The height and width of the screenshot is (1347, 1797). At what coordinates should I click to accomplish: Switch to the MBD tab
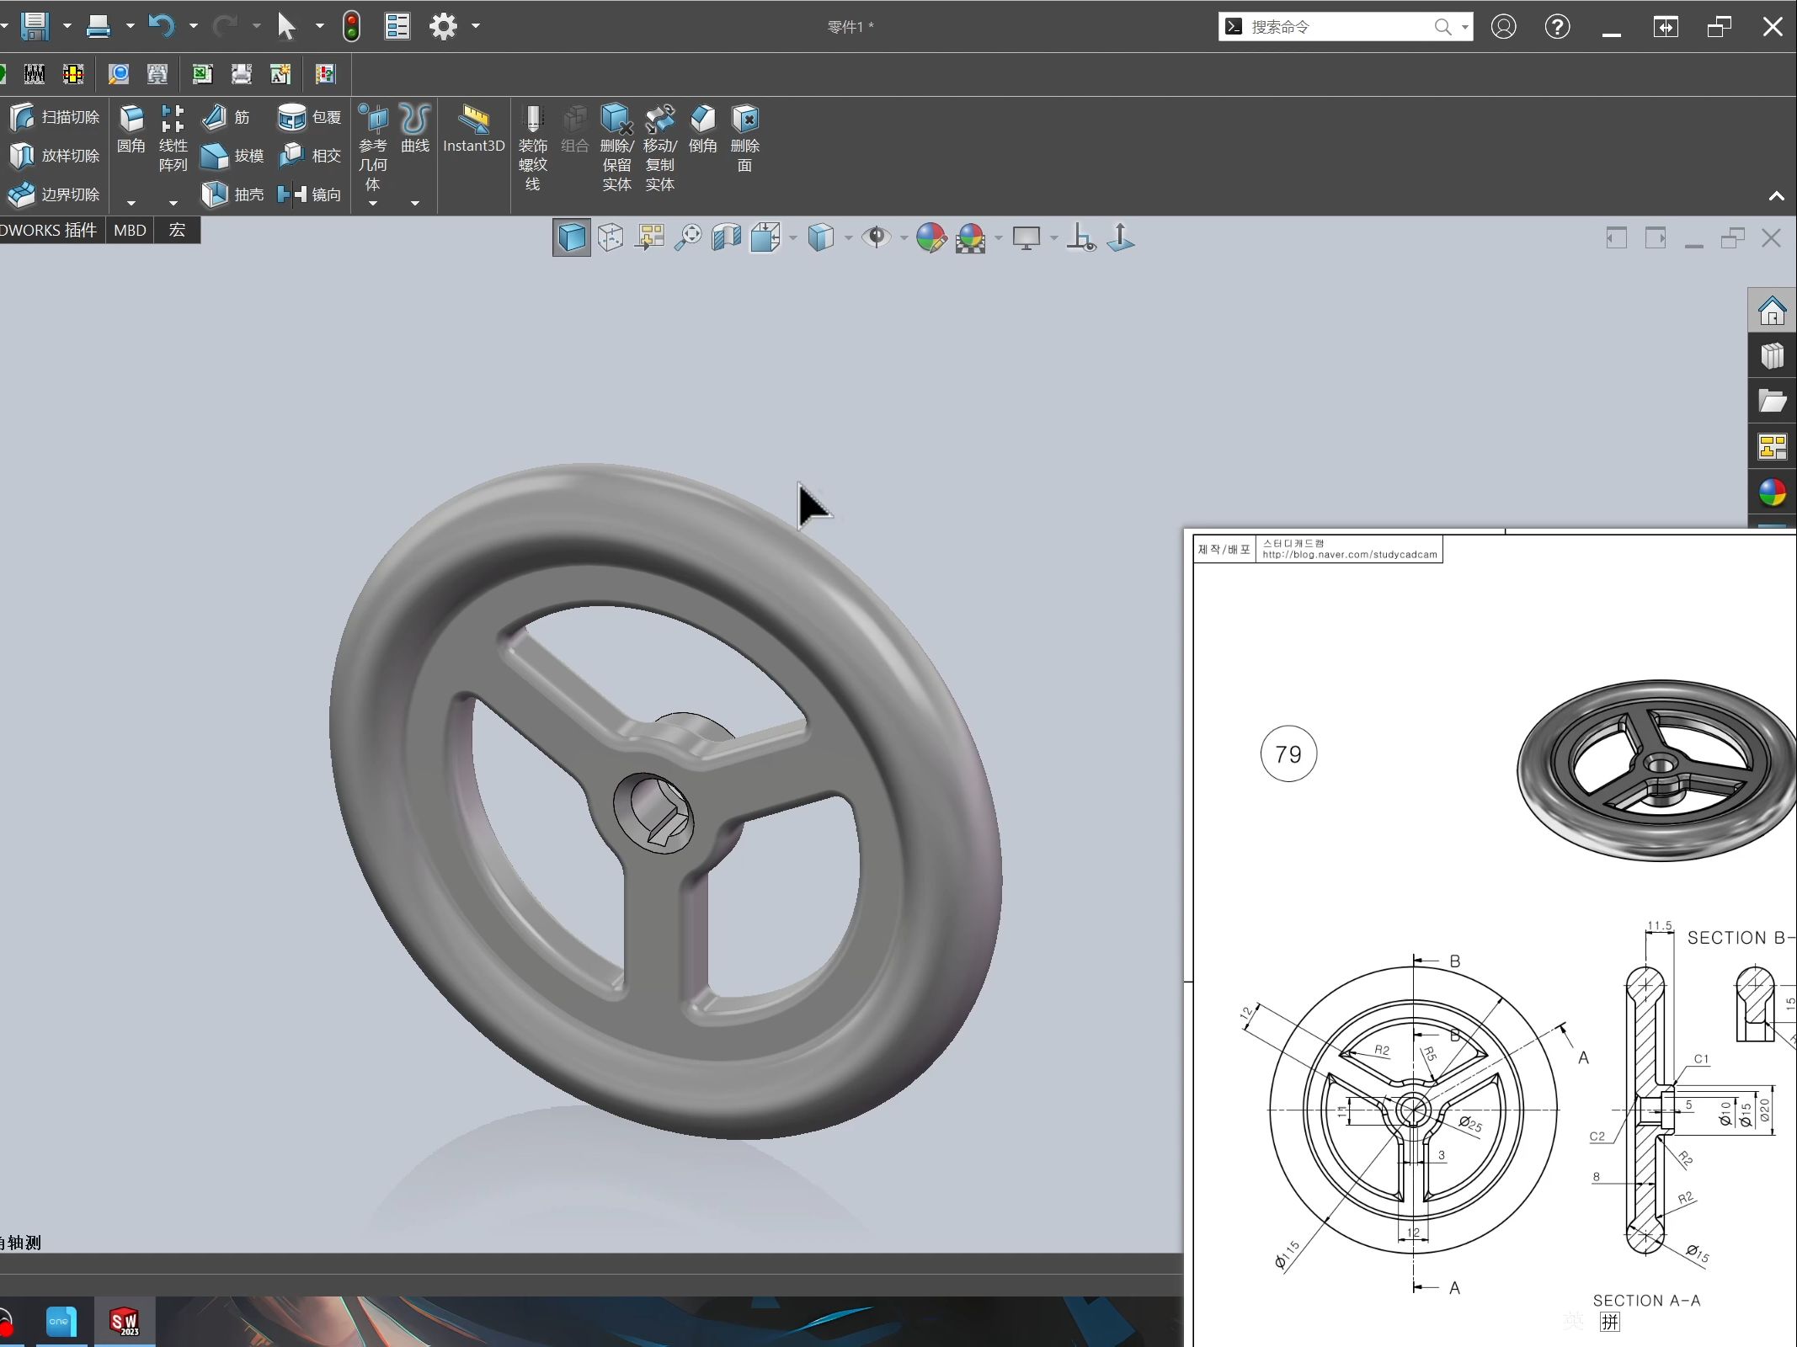coord(130,231)
